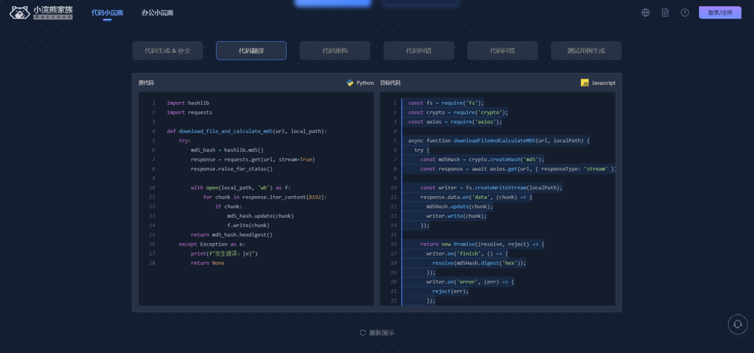This screenshot has height=353, width=754.
Task: Go to 代码小浣熊 in the top navigation
Action: coord(107,13)
